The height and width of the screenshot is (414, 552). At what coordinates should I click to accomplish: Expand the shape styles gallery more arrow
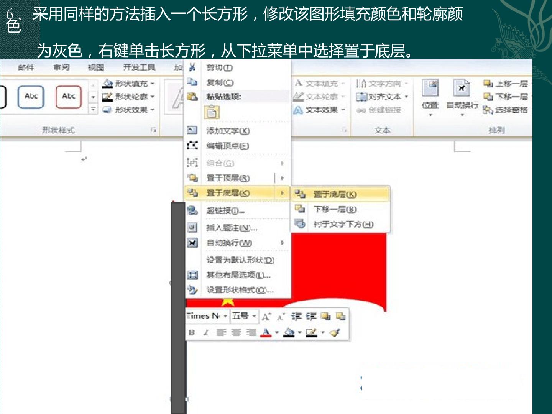click(x=93, y=110)
